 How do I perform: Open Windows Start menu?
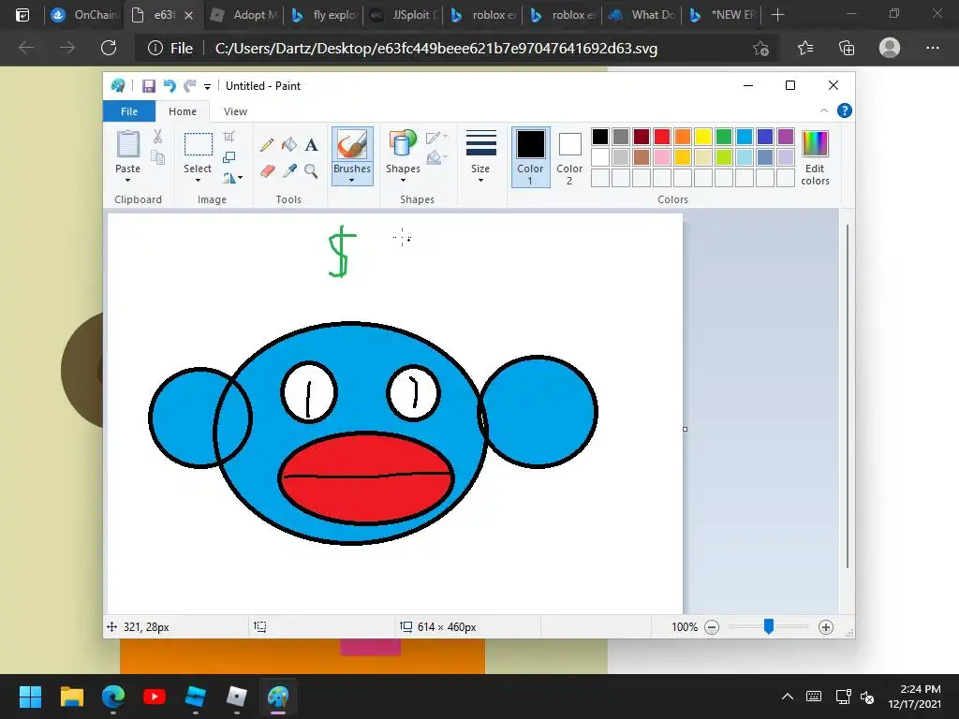pyautogui.click(x=30, y=697)
